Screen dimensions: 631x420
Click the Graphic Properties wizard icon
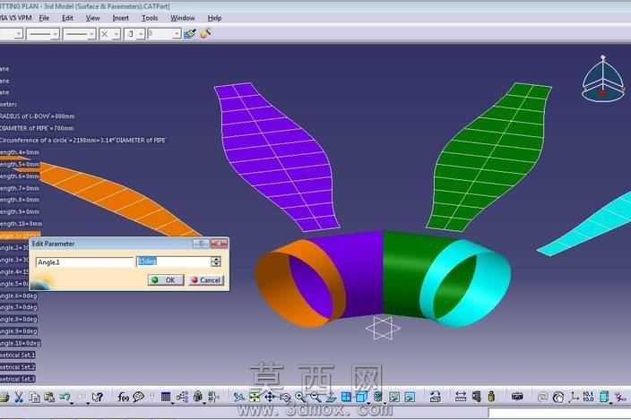205,34
